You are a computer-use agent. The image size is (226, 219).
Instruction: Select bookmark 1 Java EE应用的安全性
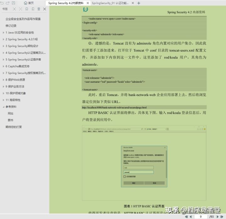[19, 32]
